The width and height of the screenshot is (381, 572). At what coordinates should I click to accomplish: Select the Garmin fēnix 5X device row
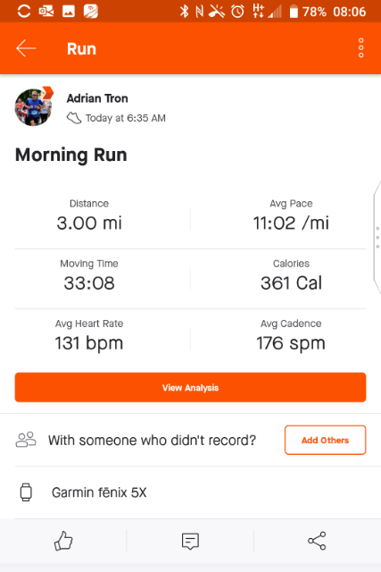(x=190, y=492)
